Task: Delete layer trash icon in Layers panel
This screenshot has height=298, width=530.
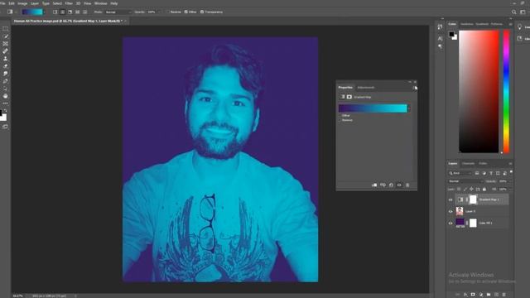Action: pos(504,295)
